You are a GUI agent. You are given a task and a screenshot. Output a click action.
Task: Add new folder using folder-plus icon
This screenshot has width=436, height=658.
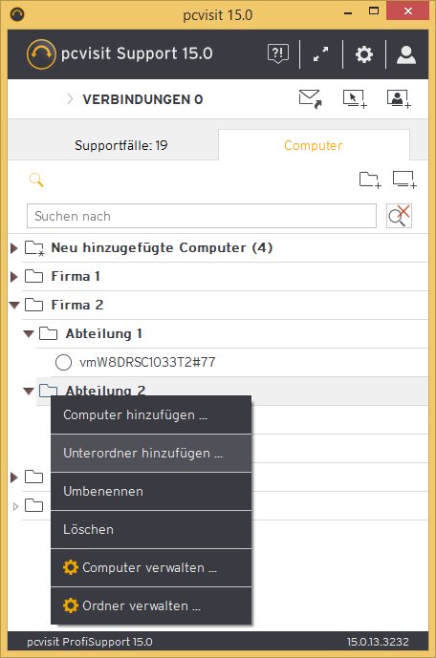click(x=370, y=180)
